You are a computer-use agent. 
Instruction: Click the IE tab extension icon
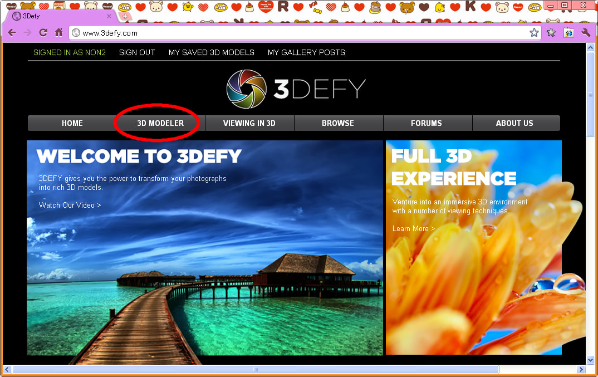pos(568,33)
